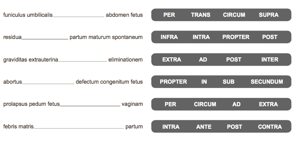The height and width of the screenshot is (141, 295).
Task: Choose CIRCUM for the funiculus umbilicalis sentence
Action: 234,15
